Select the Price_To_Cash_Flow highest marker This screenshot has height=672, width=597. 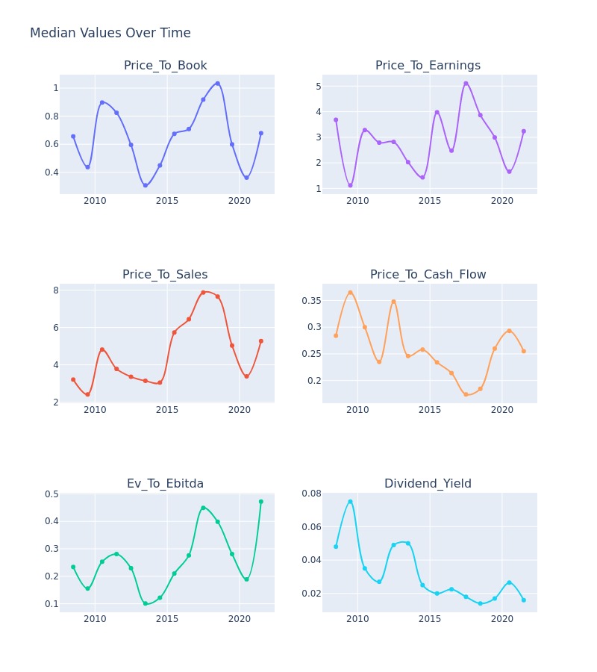tap(350, 293)
